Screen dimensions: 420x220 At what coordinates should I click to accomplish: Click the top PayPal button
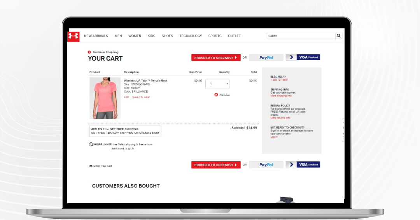266,58
